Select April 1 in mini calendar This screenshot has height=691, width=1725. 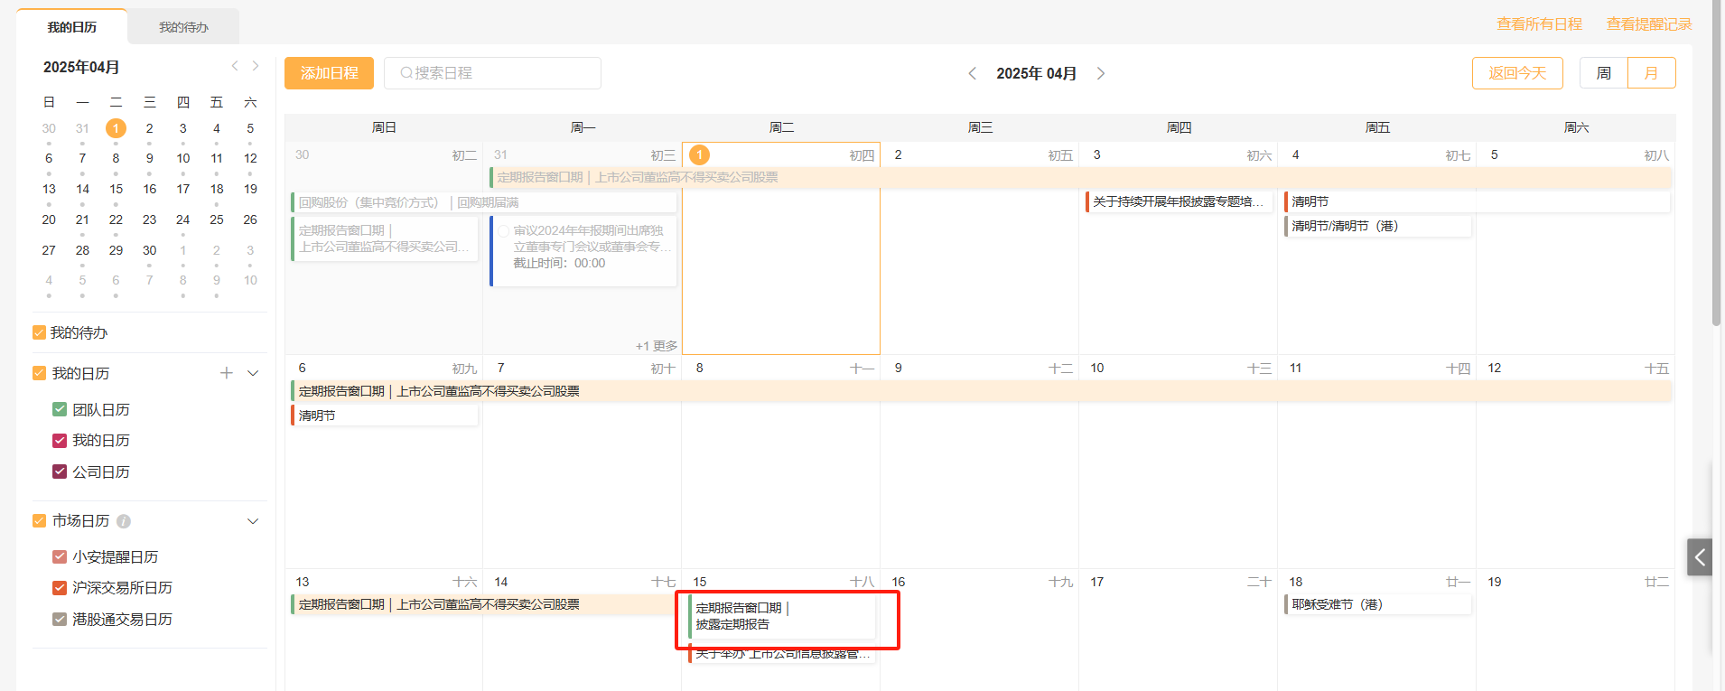pyautogui.click(x=116, y=128)
